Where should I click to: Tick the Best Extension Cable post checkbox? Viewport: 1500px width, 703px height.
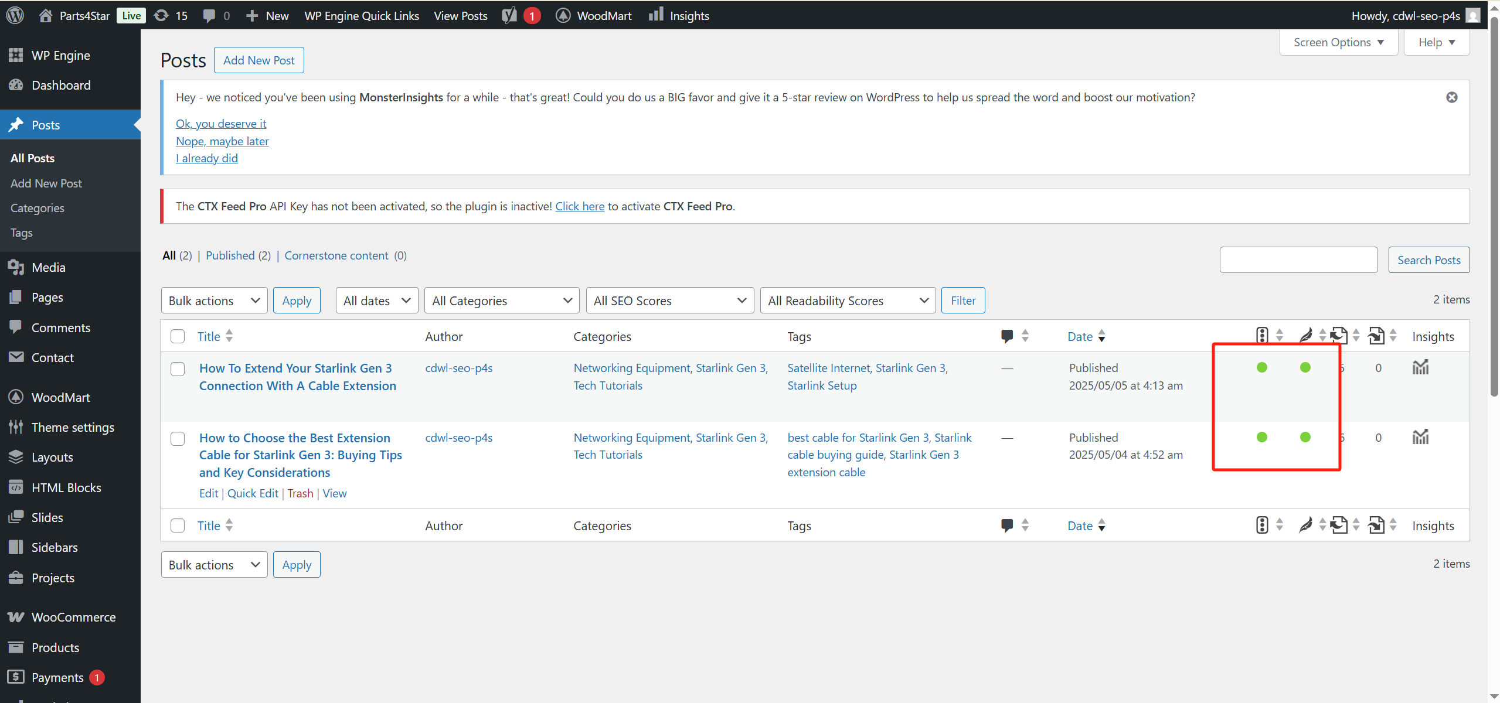[178, 439]
